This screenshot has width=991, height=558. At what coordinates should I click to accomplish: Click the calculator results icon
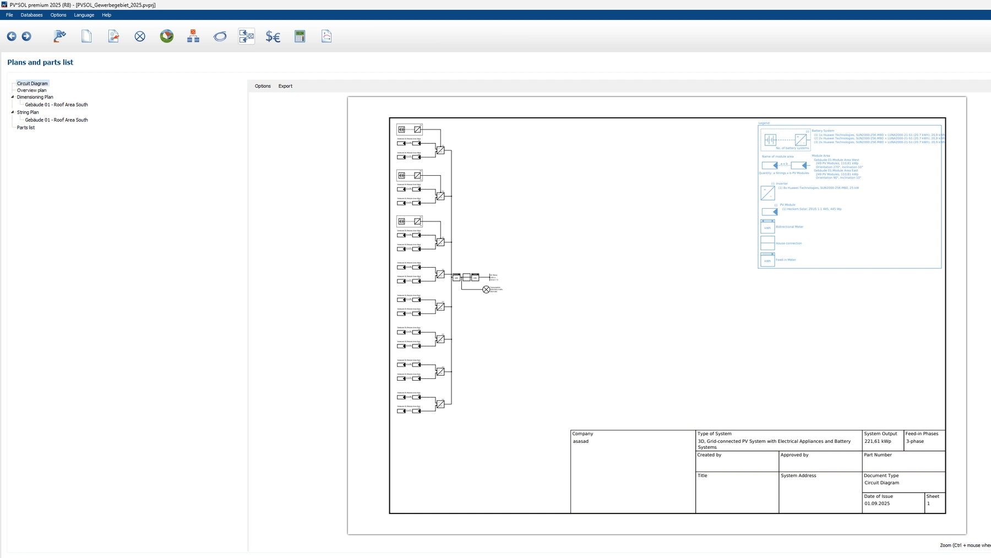300,36
